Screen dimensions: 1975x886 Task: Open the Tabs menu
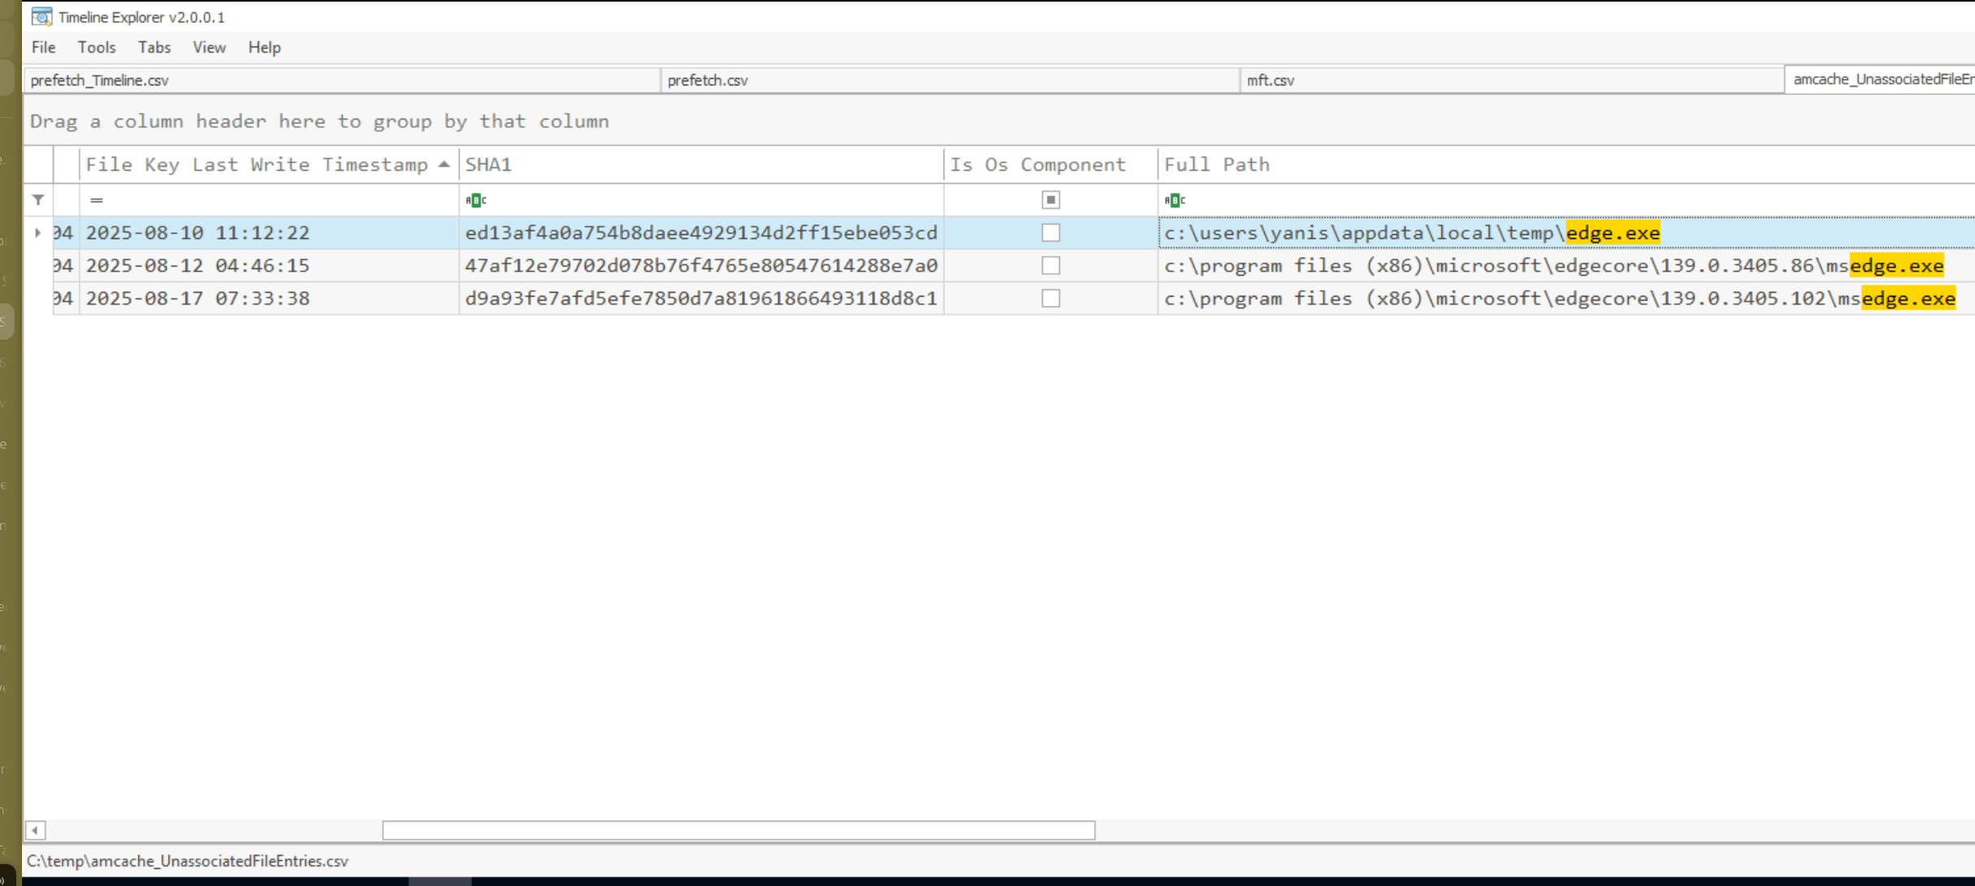click(x=155, y=47)
